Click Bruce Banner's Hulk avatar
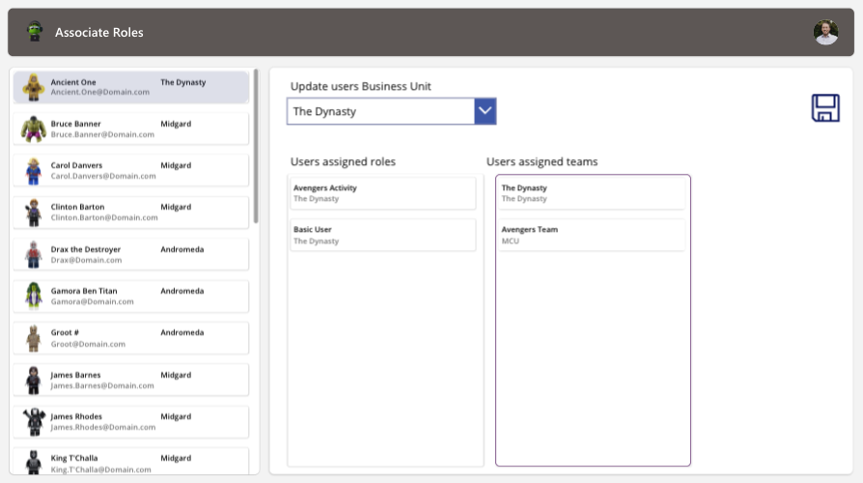 click(34, 128)
